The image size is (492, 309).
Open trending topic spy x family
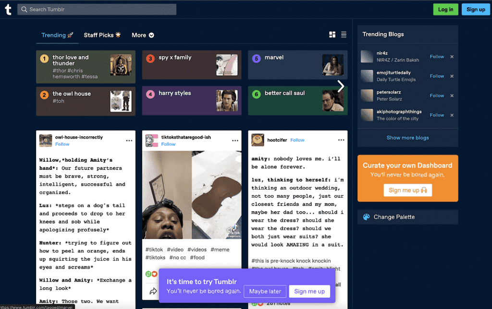[x=192, y=65]
